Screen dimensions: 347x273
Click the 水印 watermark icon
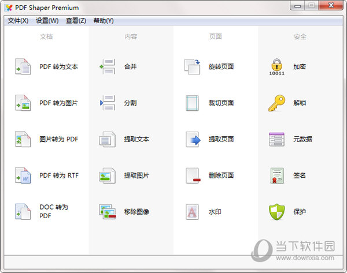(x=192, y=212)
